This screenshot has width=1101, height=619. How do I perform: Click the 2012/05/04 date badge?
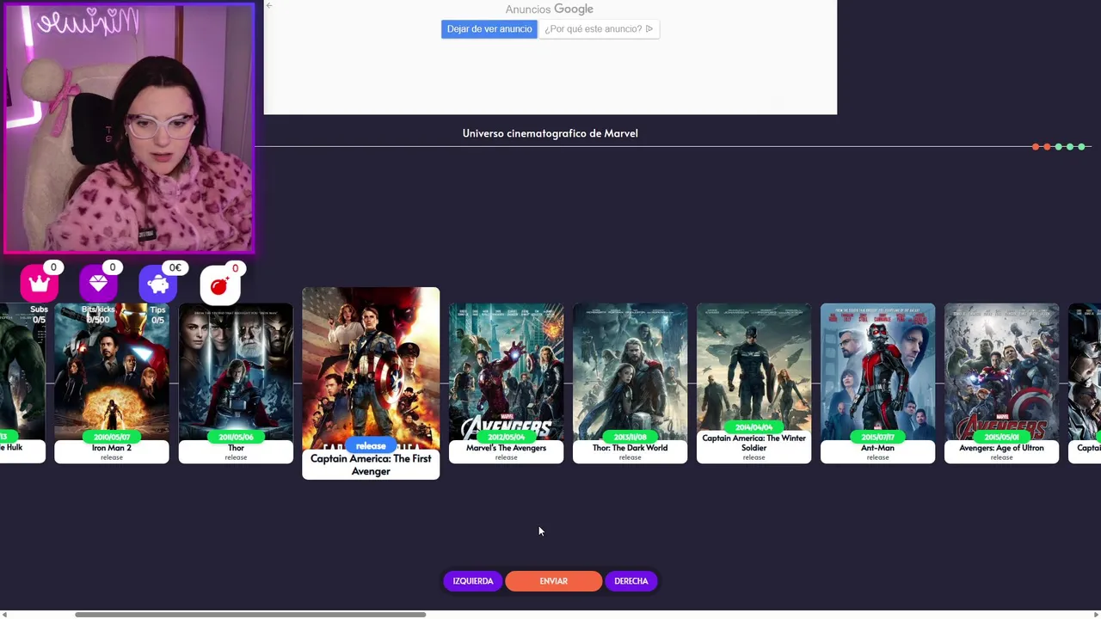coord(506,437)
